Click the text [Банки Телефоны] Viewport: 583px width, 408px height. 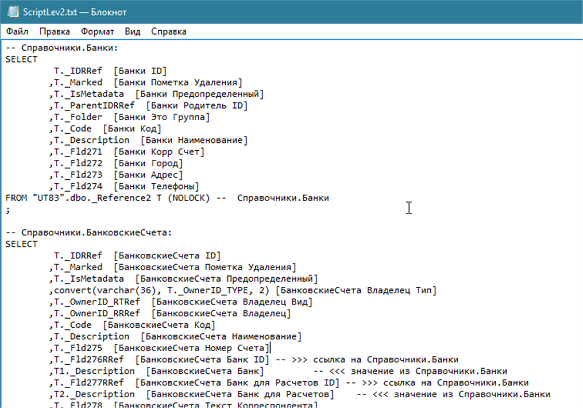point(157,187)
